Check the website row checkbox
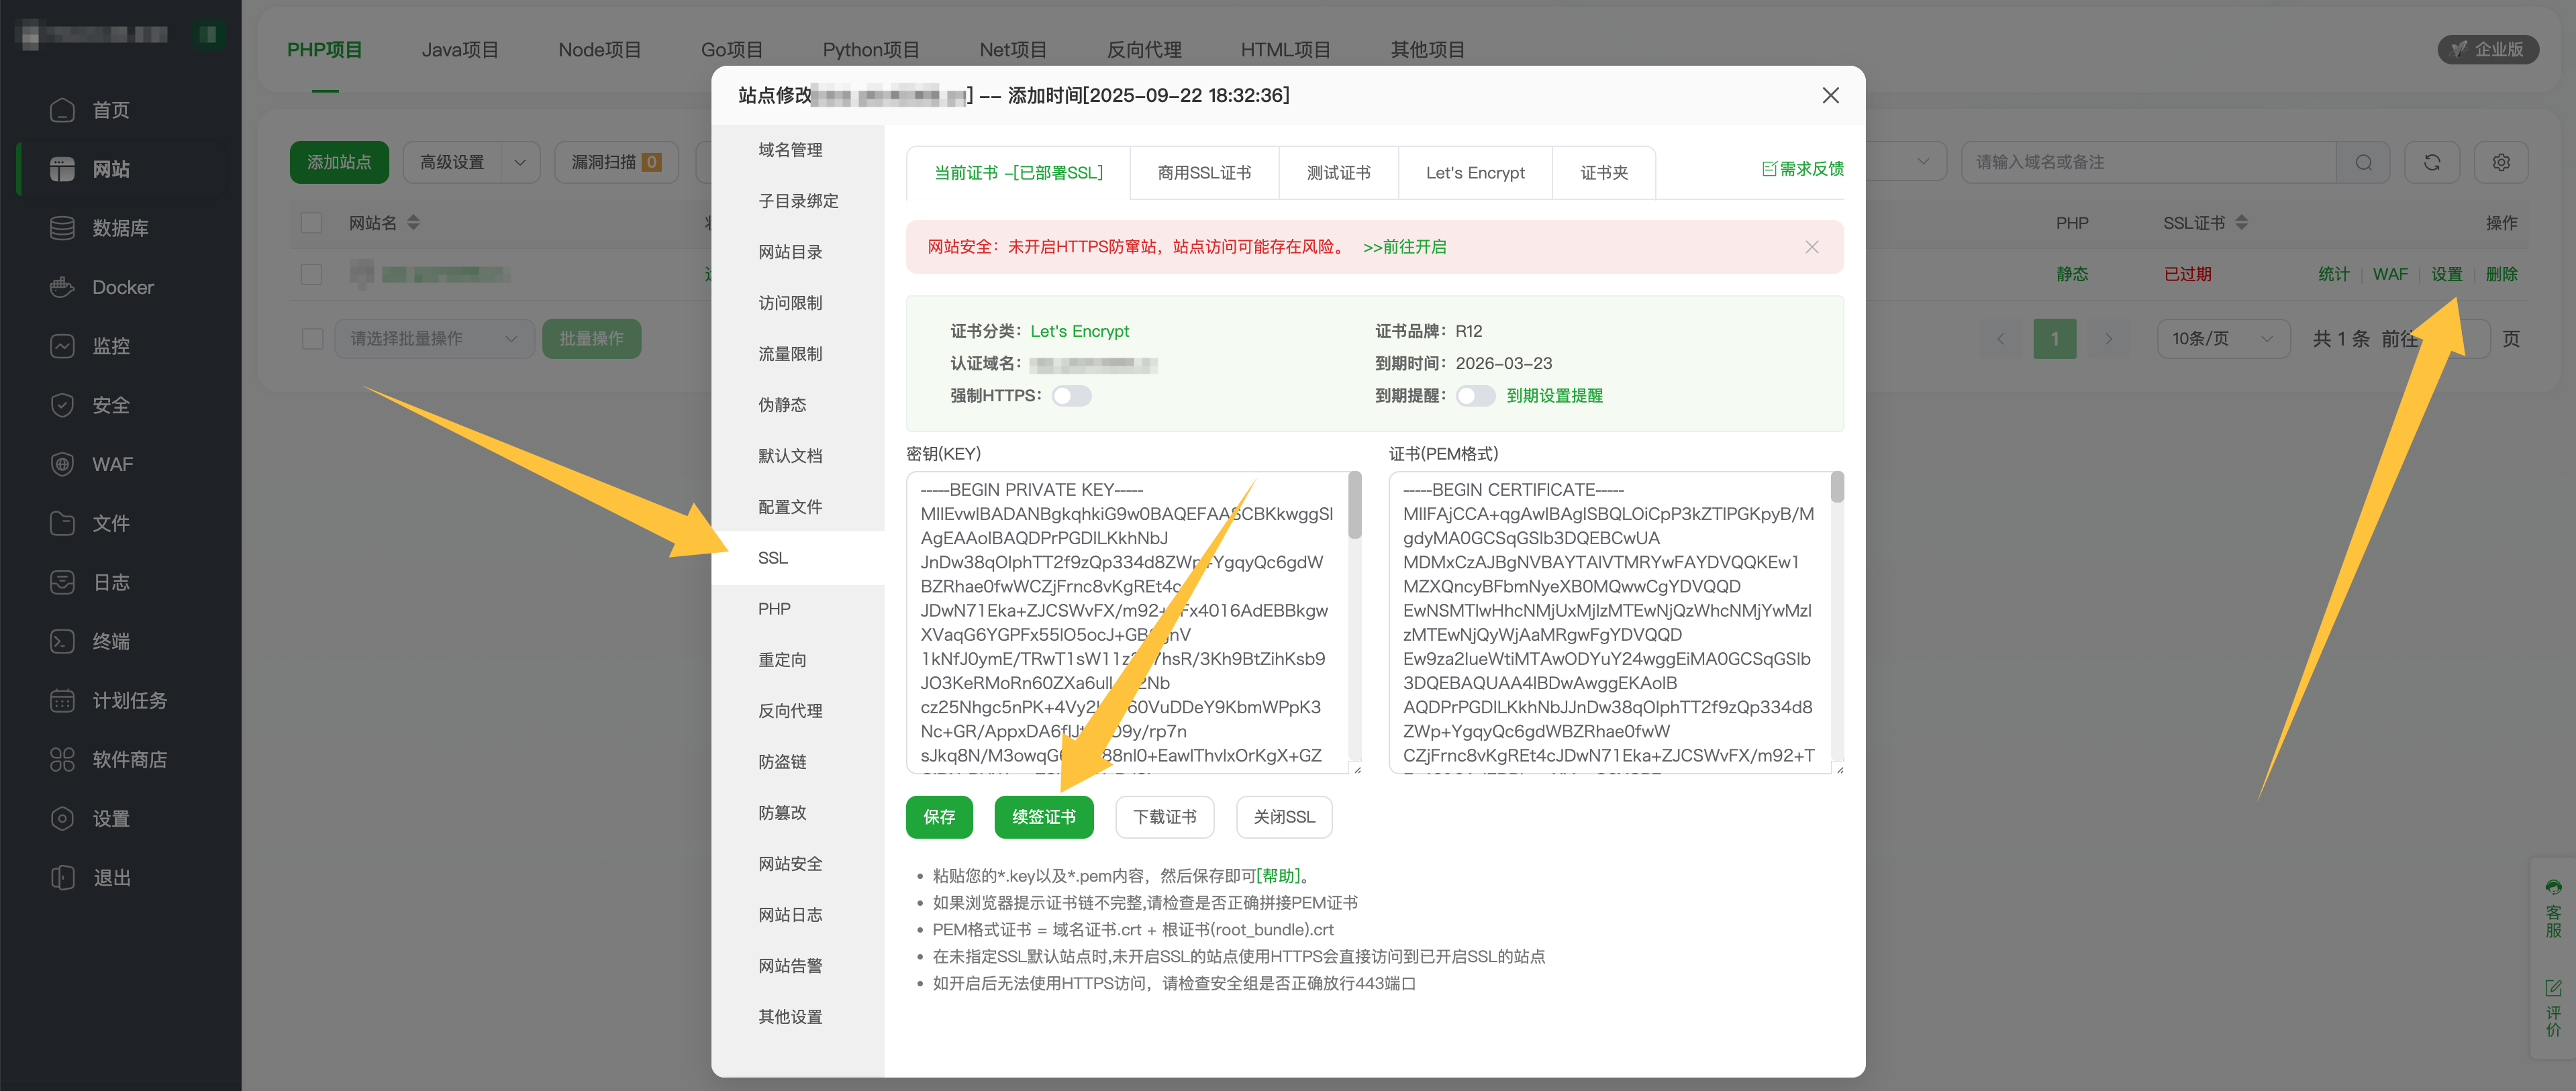 pyautogui.click(x=312, y=274)
